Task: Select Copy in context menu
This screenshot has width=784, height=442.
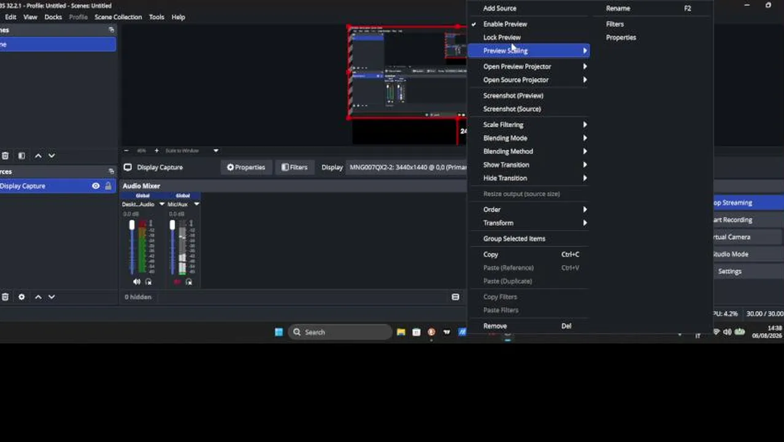Action: 528,254
